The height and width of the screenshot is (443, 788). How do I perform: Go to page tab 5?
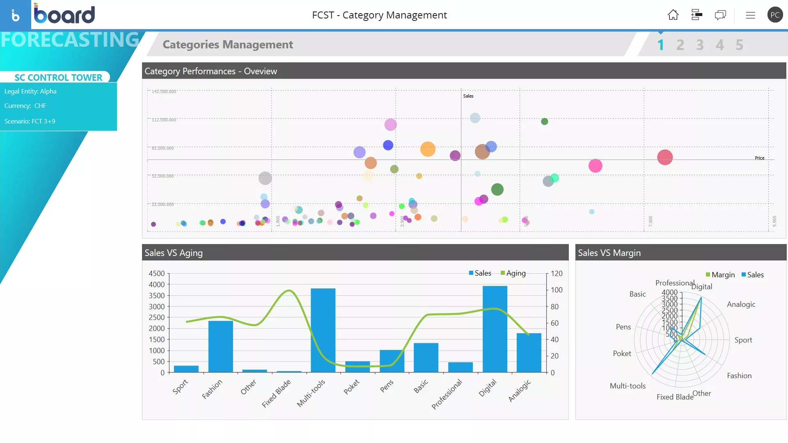click(739, 45)
